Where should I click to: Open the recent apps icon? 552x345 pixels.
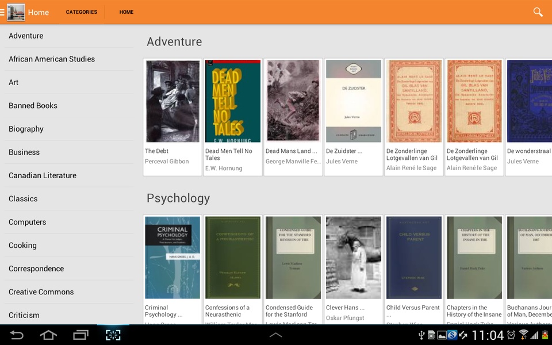pyautogui.click(x=80, y=335)
